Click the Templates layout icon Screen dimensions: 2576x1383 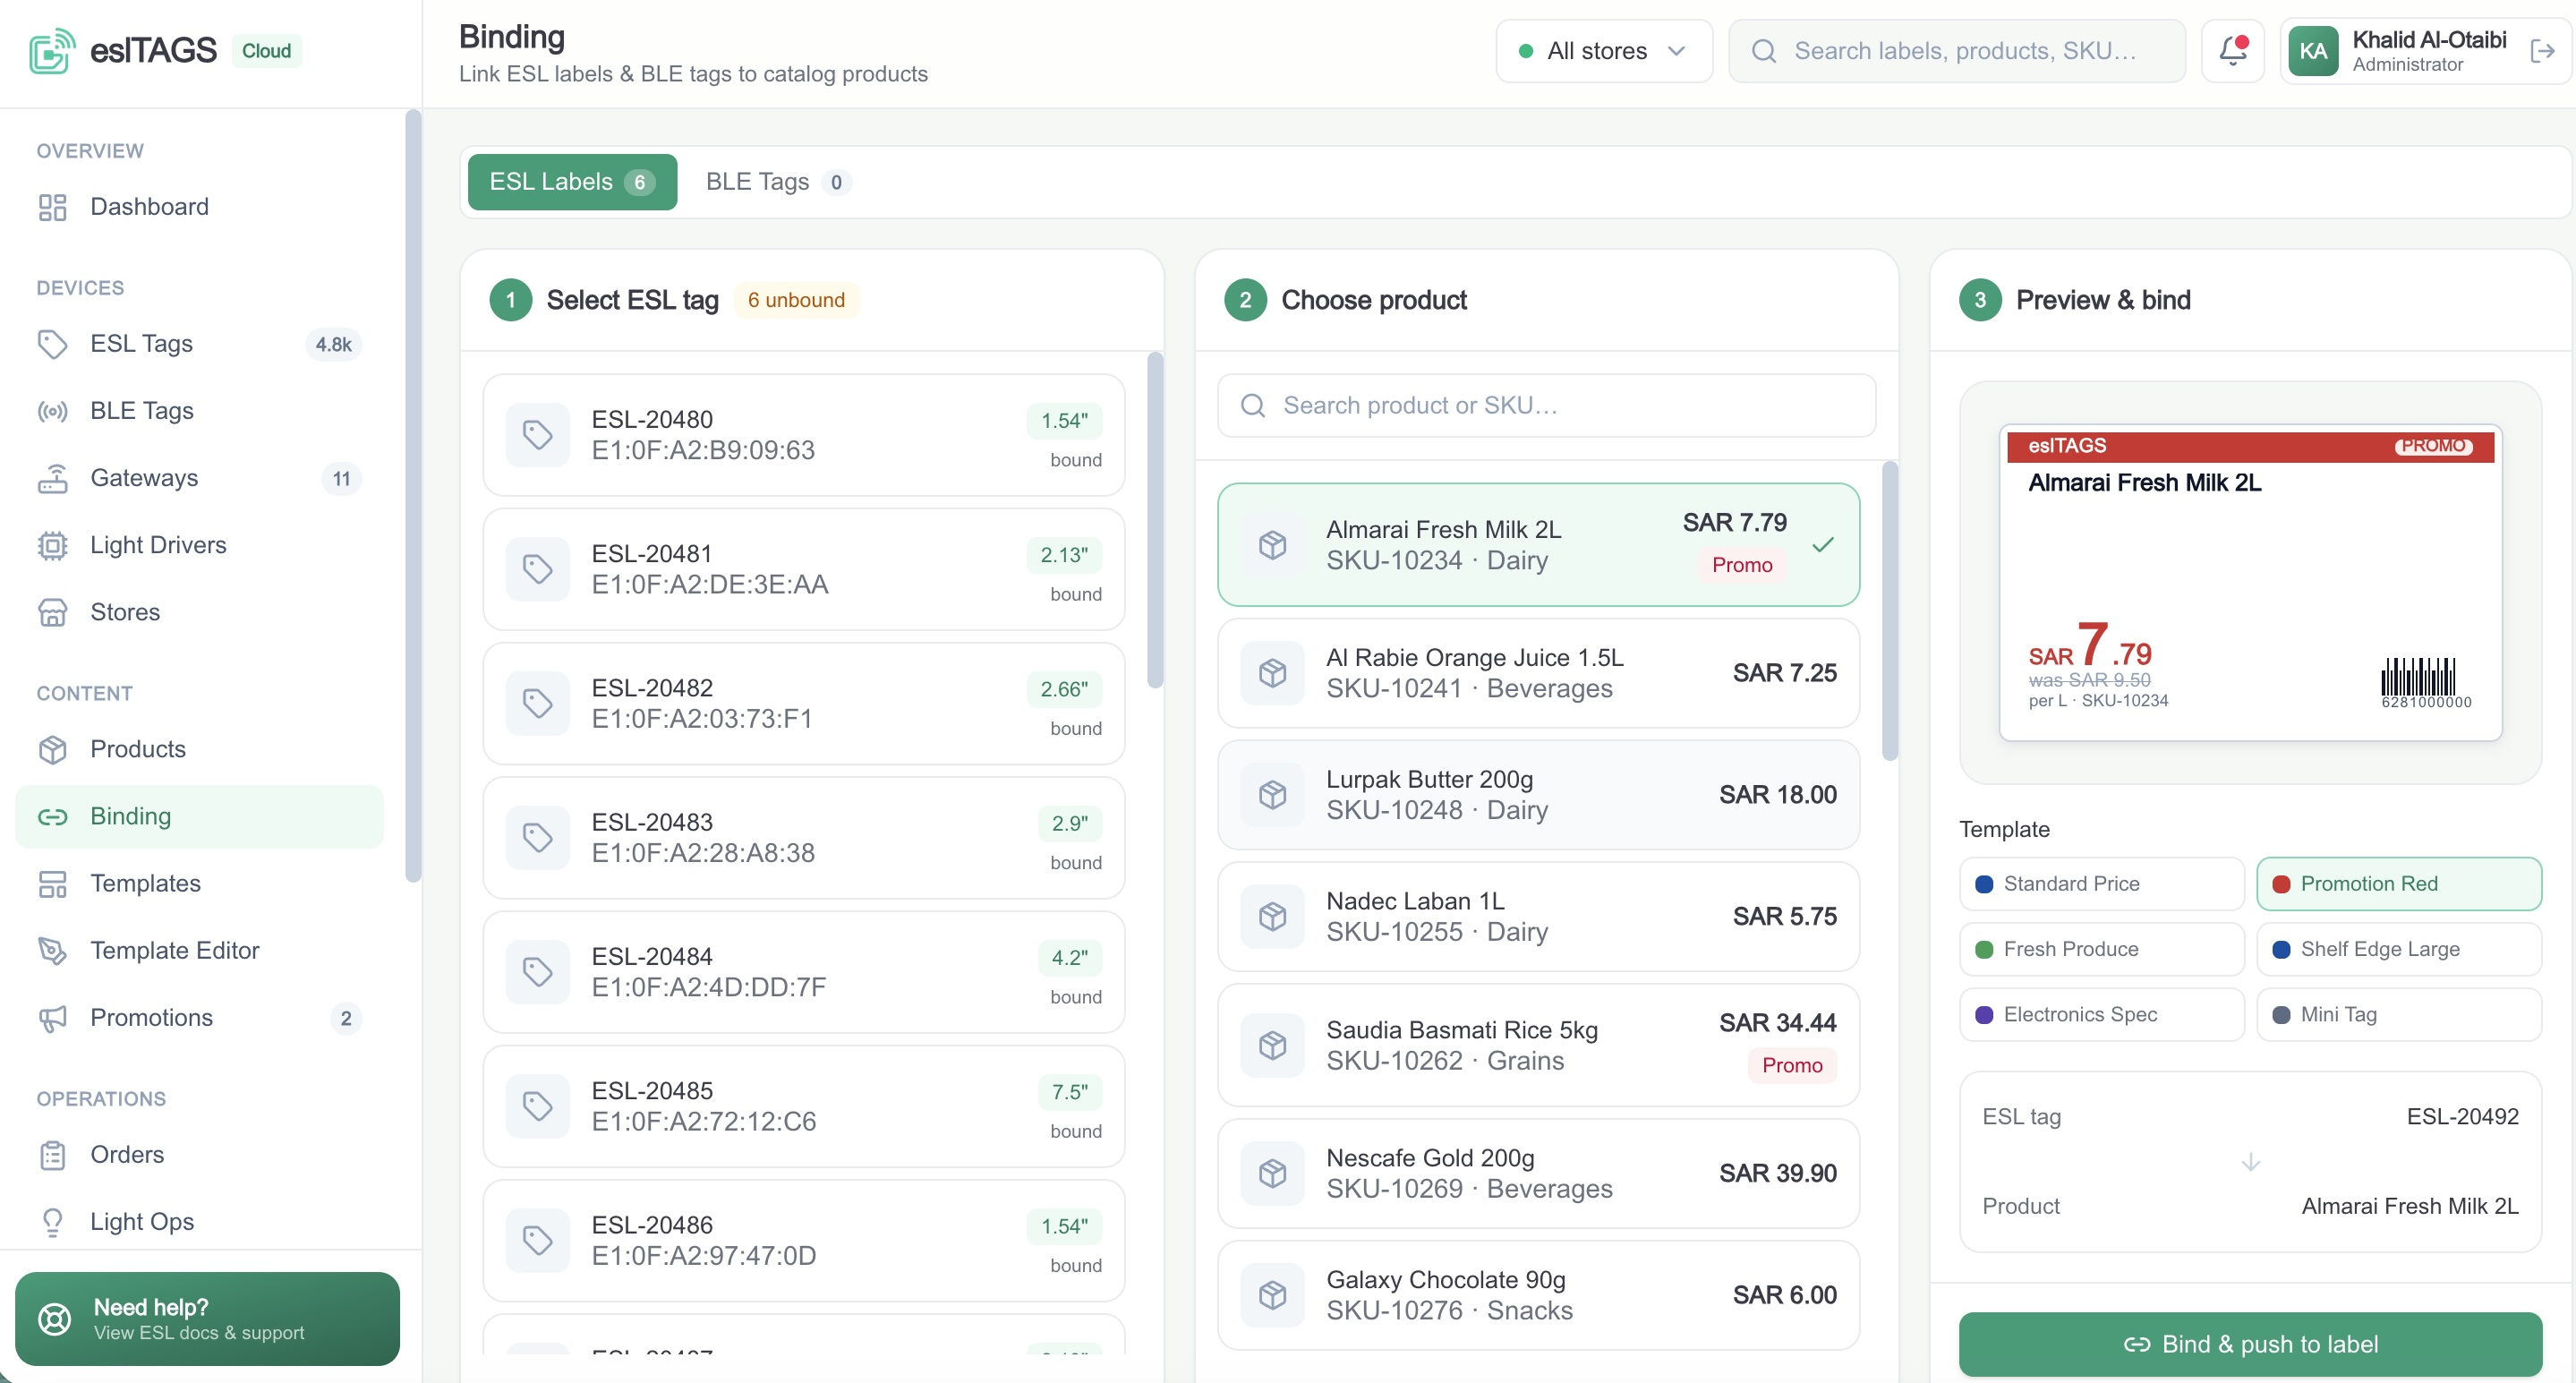pyautogui.click(x=52, y=883)
